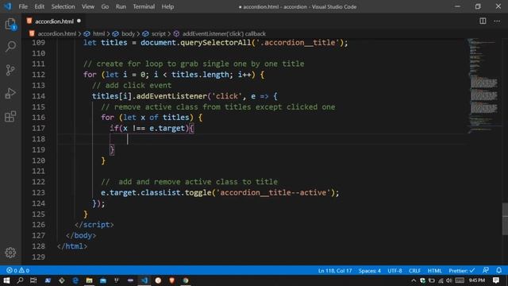Open the volume control in the system tray
Screen dimensions: 508x286
[x=448, y=280]
